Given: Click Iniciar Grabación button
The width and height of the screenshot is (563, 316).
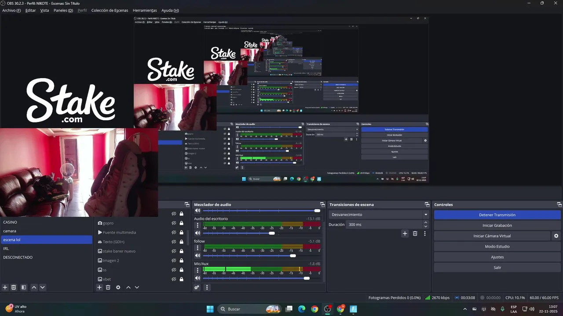Looking at the screenshot, I should pyautogui.click(x=497, y=226).
